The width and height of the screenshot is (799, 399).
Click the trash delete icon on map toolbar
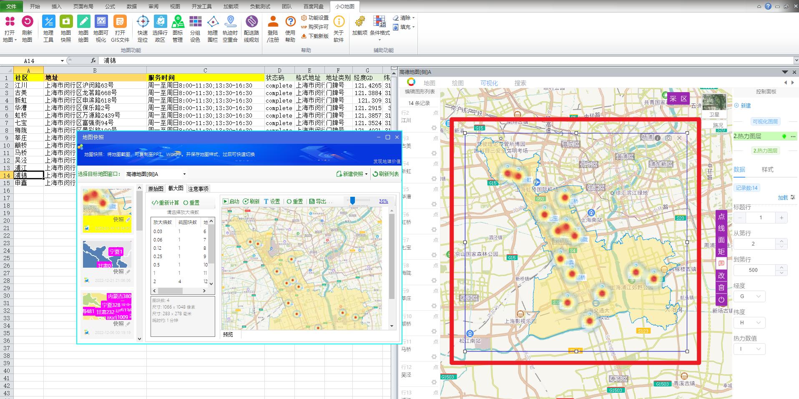click(721, 287)
